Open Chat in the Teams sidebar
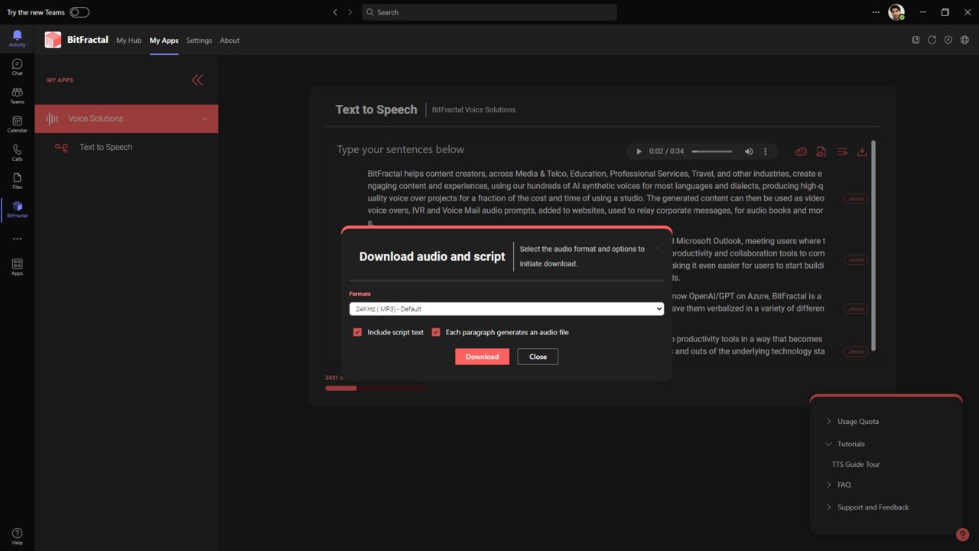The image size is (979, 551). coord(17,67)
